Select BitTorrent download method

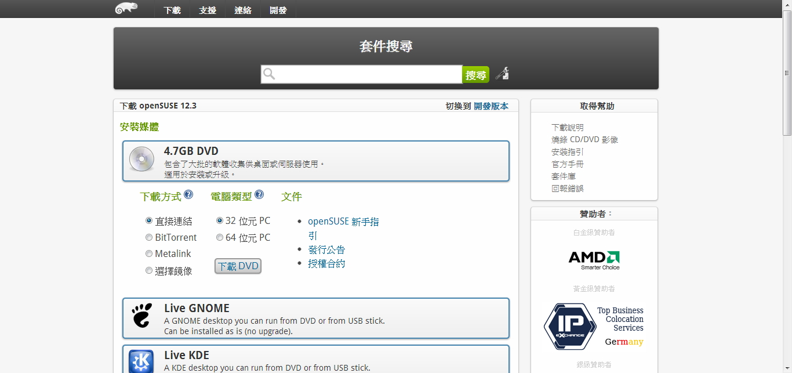(149, 237)
